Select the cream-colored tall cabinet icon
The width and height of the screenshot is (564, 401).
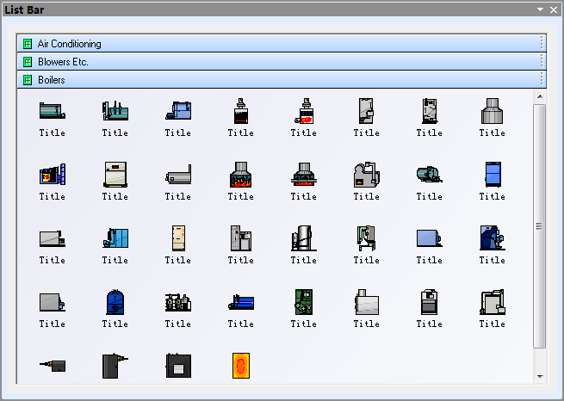(177, 238)
